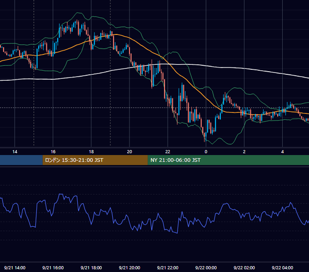This screenshot has width=309, height=272.
Task: Click the 9/21 18:00 date label
Action: pos(91,267)
